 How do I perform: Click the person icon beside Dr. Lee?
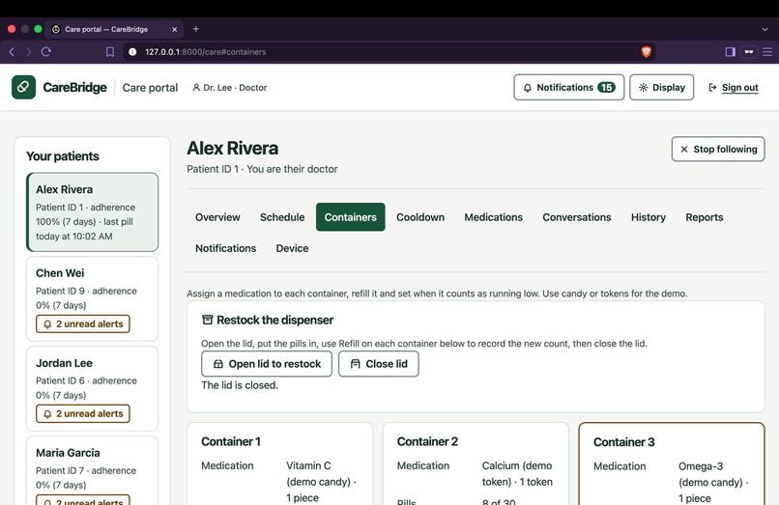196,88
